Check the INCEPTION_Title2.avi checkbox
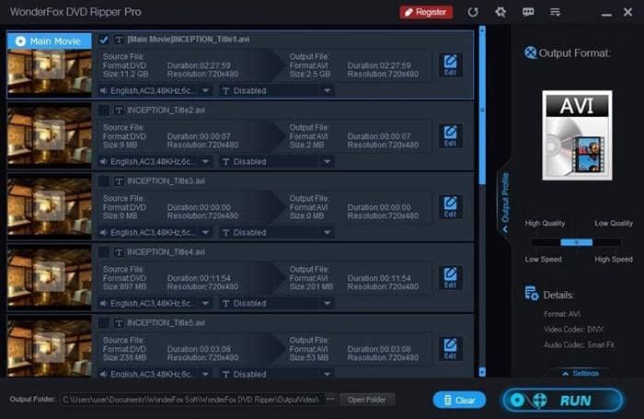 104,111
